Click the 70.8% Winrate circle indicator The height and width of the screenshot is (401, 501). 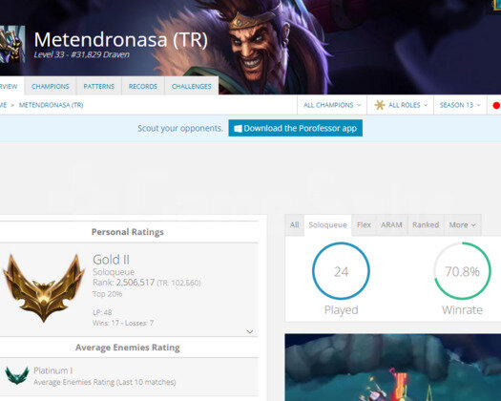462,271
